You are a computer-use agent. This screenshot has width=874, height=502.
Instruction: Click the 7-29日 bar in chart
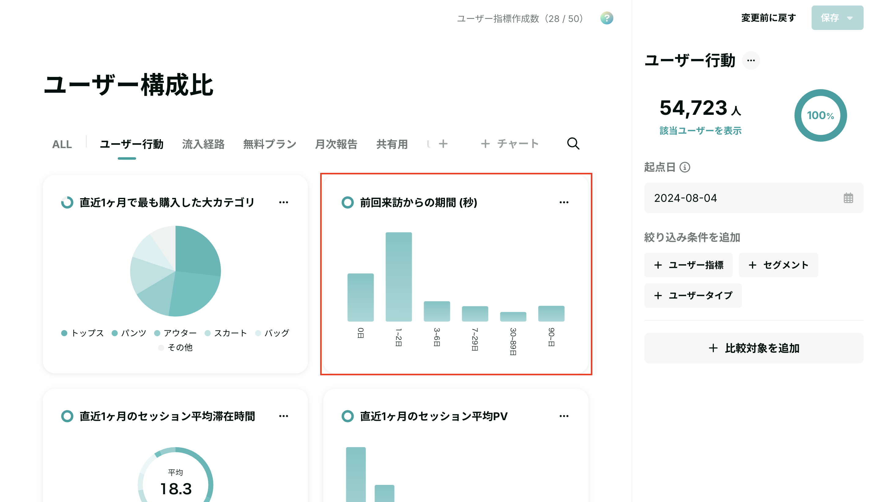[x=475, y=314]
